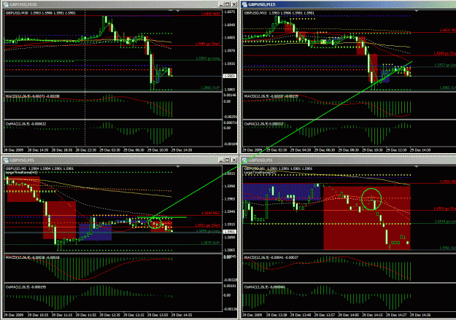
Task: Maximize the GBPUSD,M30 chart window
Action: [228, 4]
